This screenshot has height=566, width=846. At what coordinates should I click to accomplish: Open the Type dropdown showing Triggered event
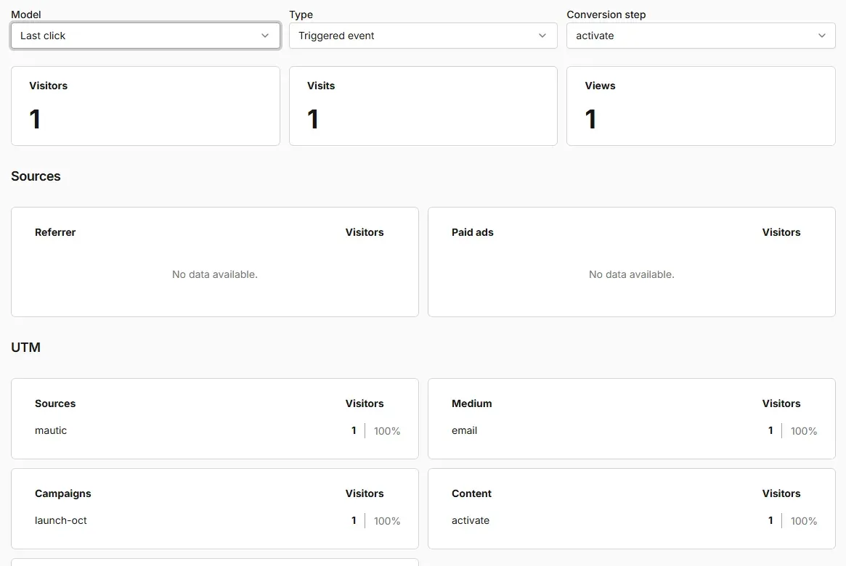point(423,36)
